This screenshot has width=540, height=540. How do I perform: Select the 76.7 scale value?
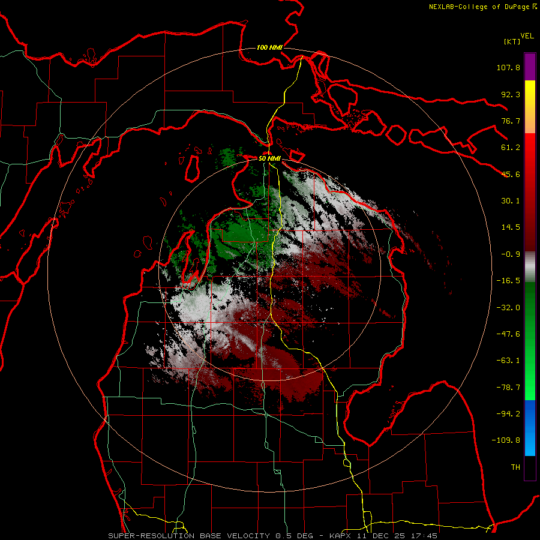click(x=511, y=121)
